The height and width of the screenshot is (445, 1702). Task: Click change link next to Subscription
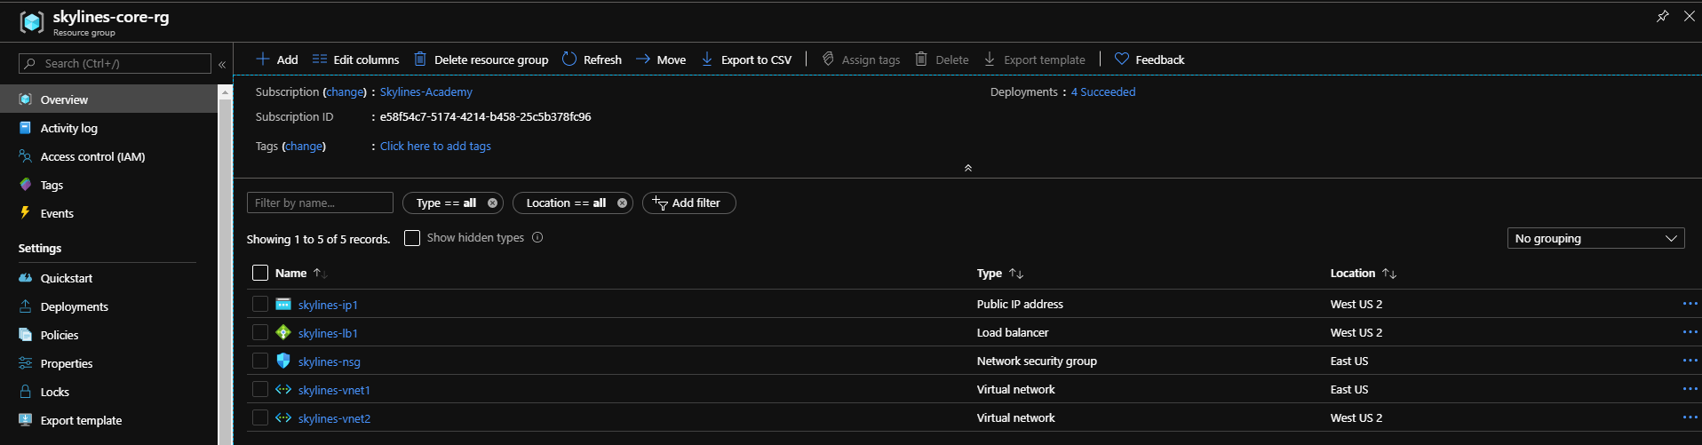coord(345,91)
